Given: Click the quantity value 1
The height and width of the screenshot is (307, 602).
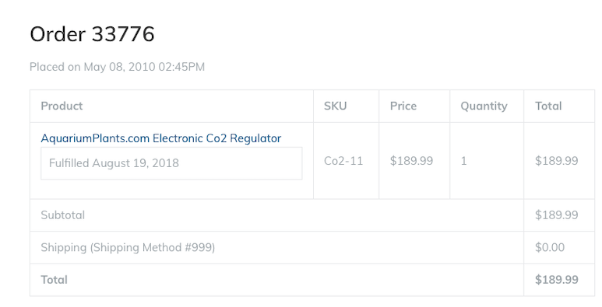Looking at the screenshot, I should point(463,161).
